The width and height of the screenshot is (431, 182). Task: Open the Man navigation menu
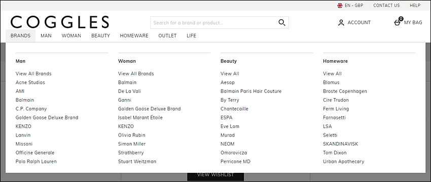point(46,35)
